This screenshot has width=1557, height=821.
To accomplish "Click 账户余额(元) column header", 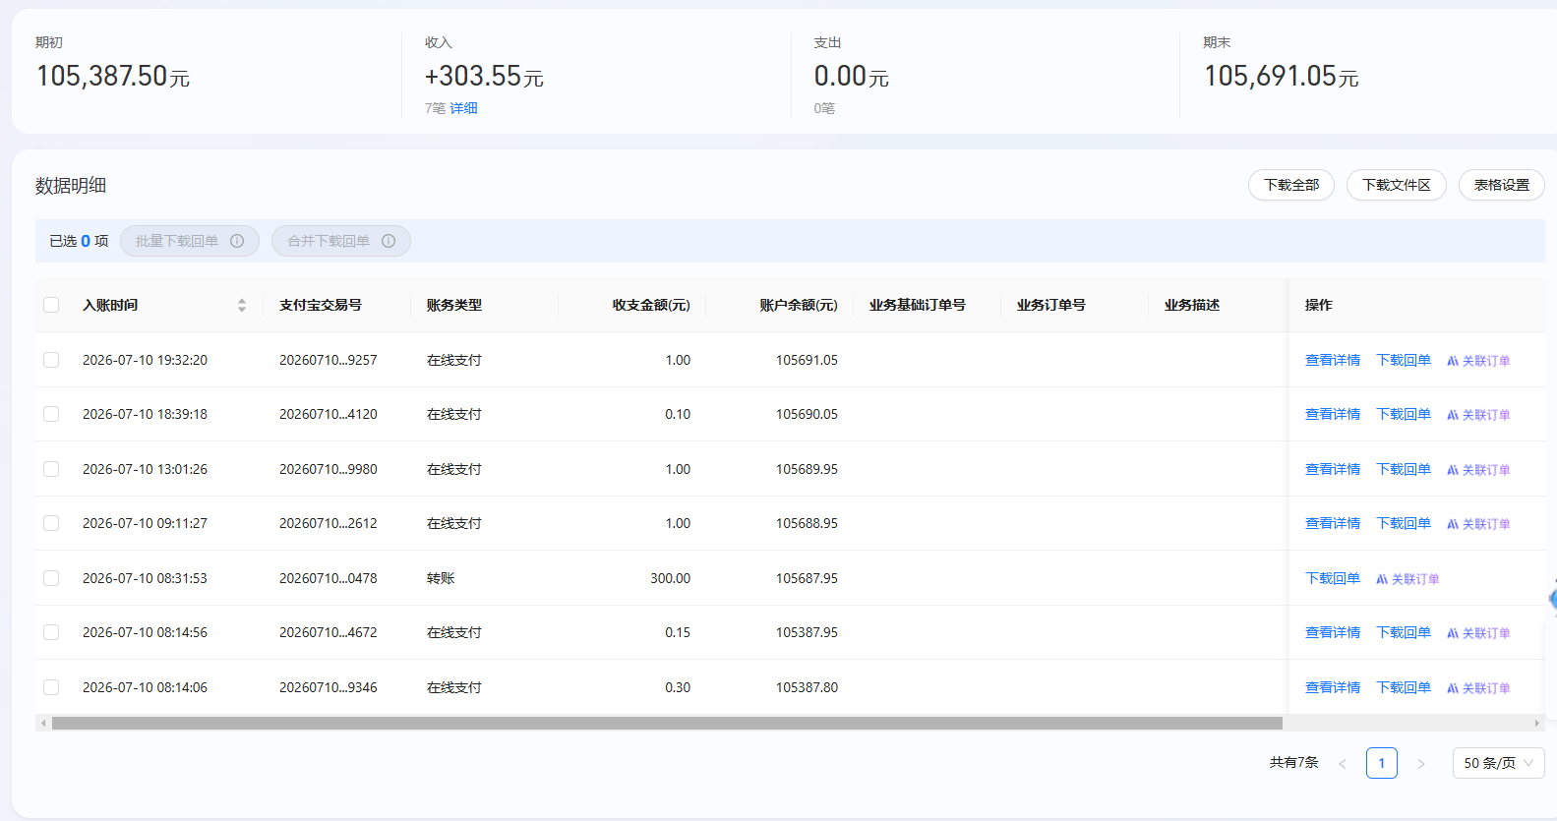I will coord(799,305).
